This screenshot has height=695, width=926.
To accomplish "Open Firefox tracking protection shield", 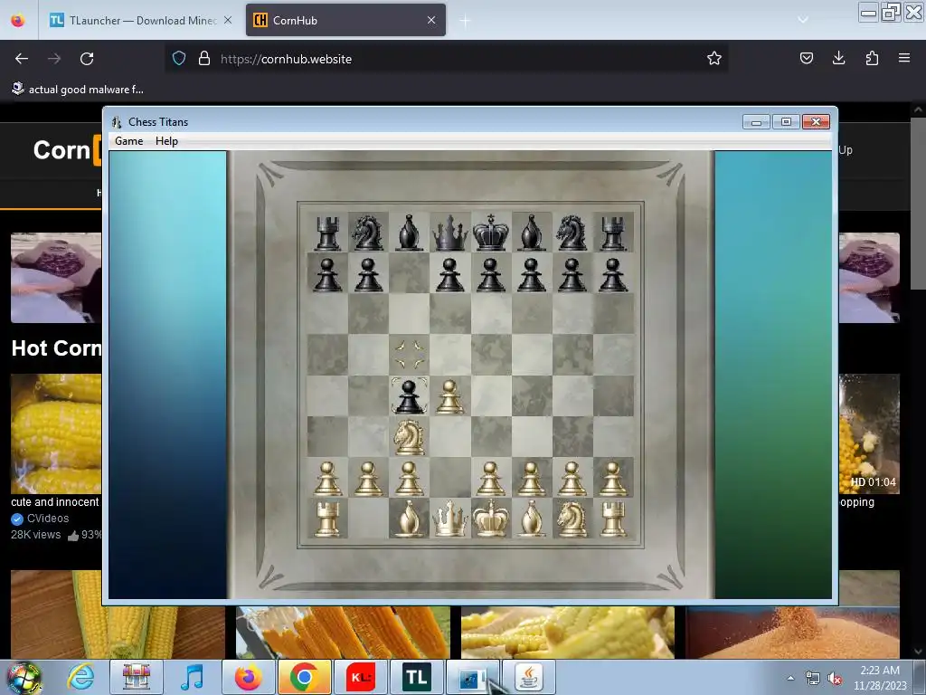I will click(179, 58).
